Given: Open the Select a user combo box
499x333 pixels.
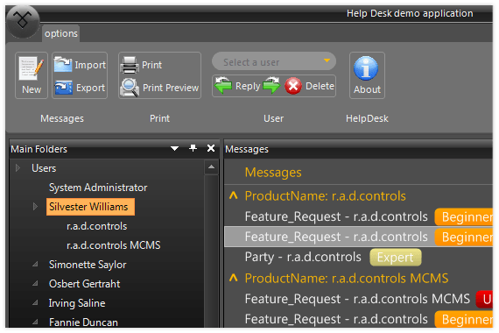Looking at the screenshot, I should (x=274, y=61).
